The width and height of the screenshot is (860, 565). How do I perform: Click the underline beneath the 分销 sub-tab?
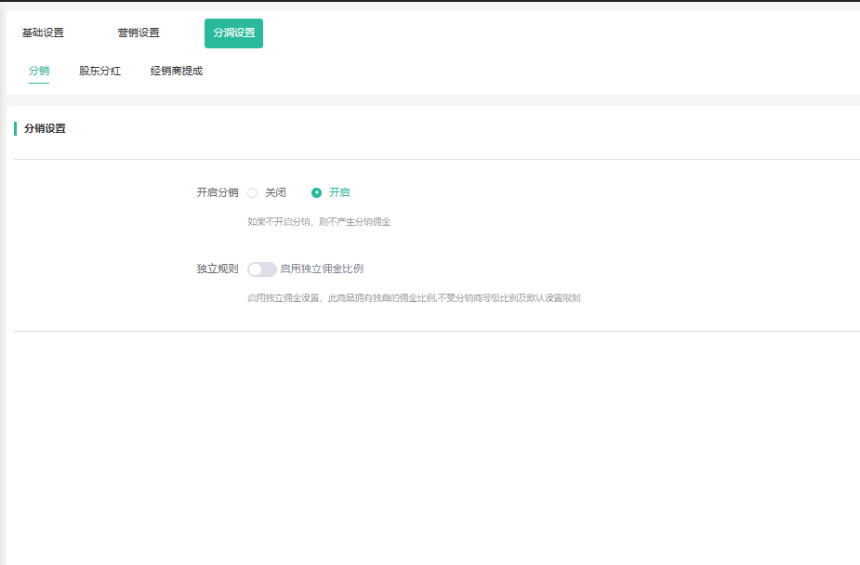click(x=39, y=84)
